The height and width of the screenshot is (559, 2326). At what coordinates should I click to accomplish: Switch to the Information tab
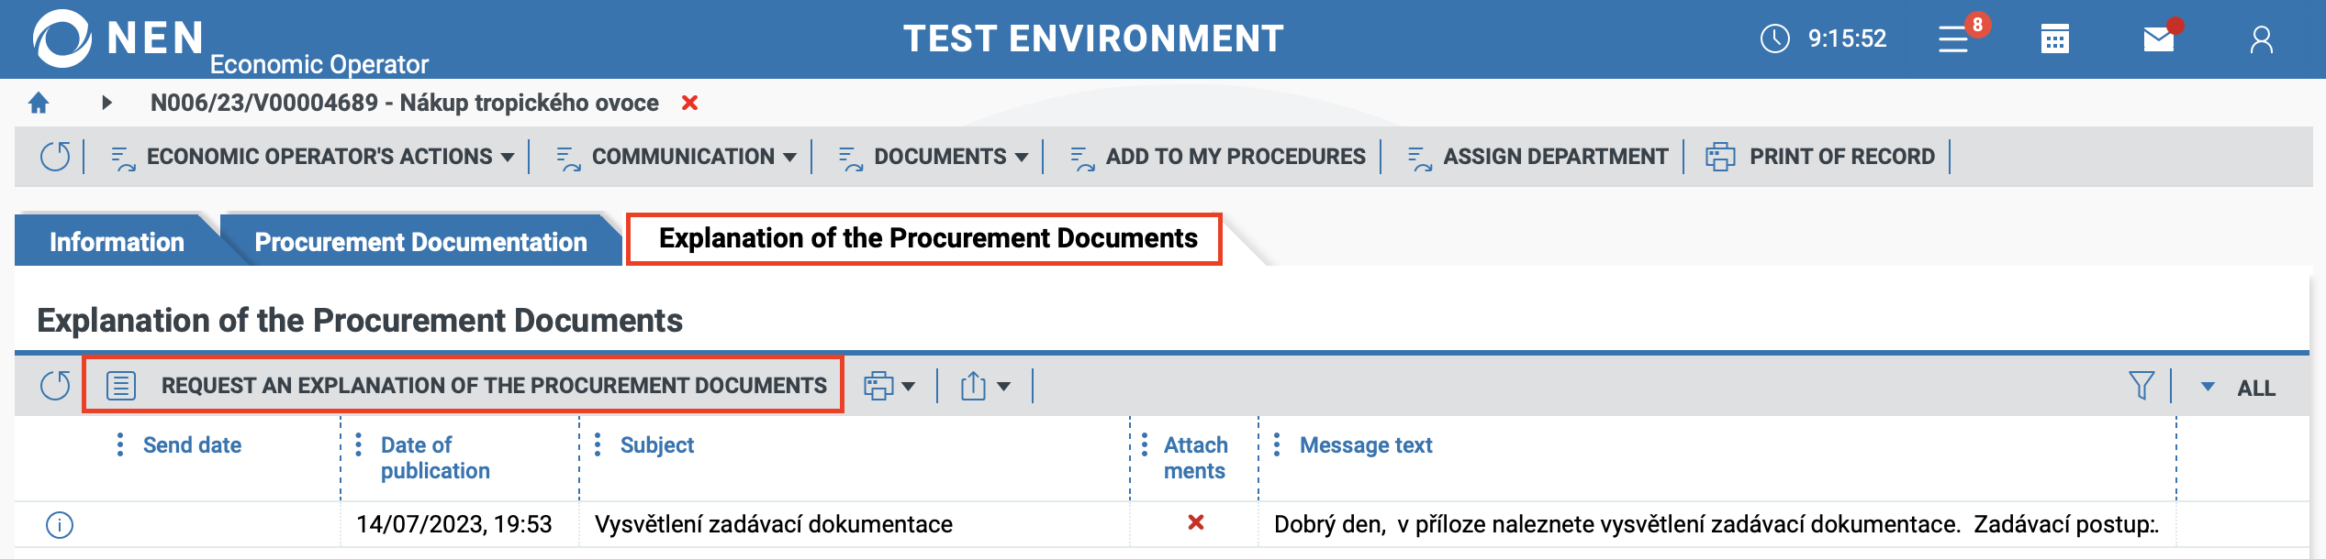point(117,242)
